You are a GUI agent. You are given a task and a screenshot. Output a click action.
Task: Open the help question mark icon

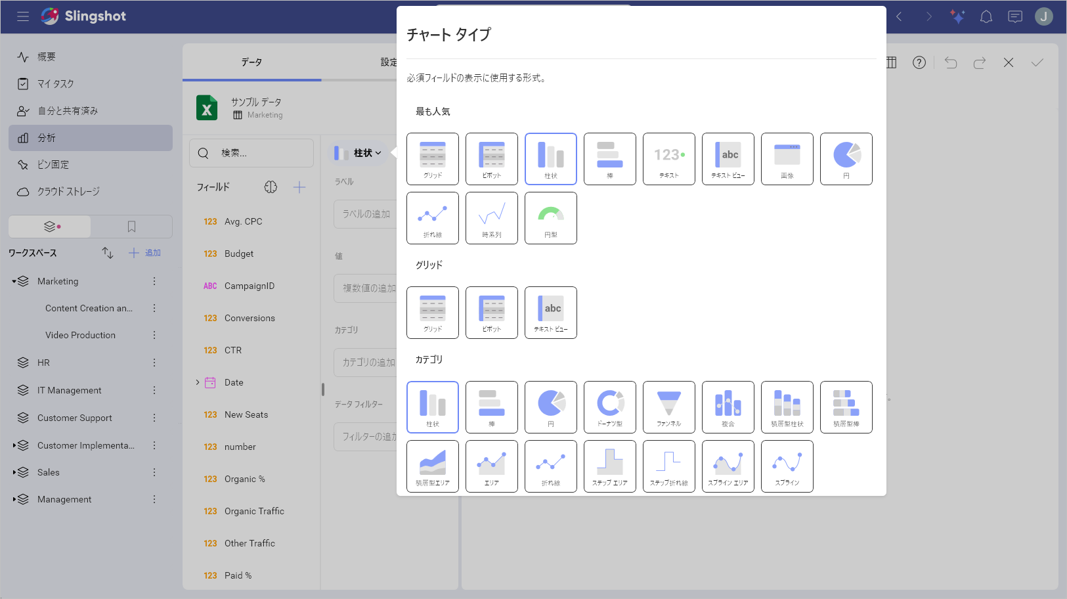[x=919, y=62]
